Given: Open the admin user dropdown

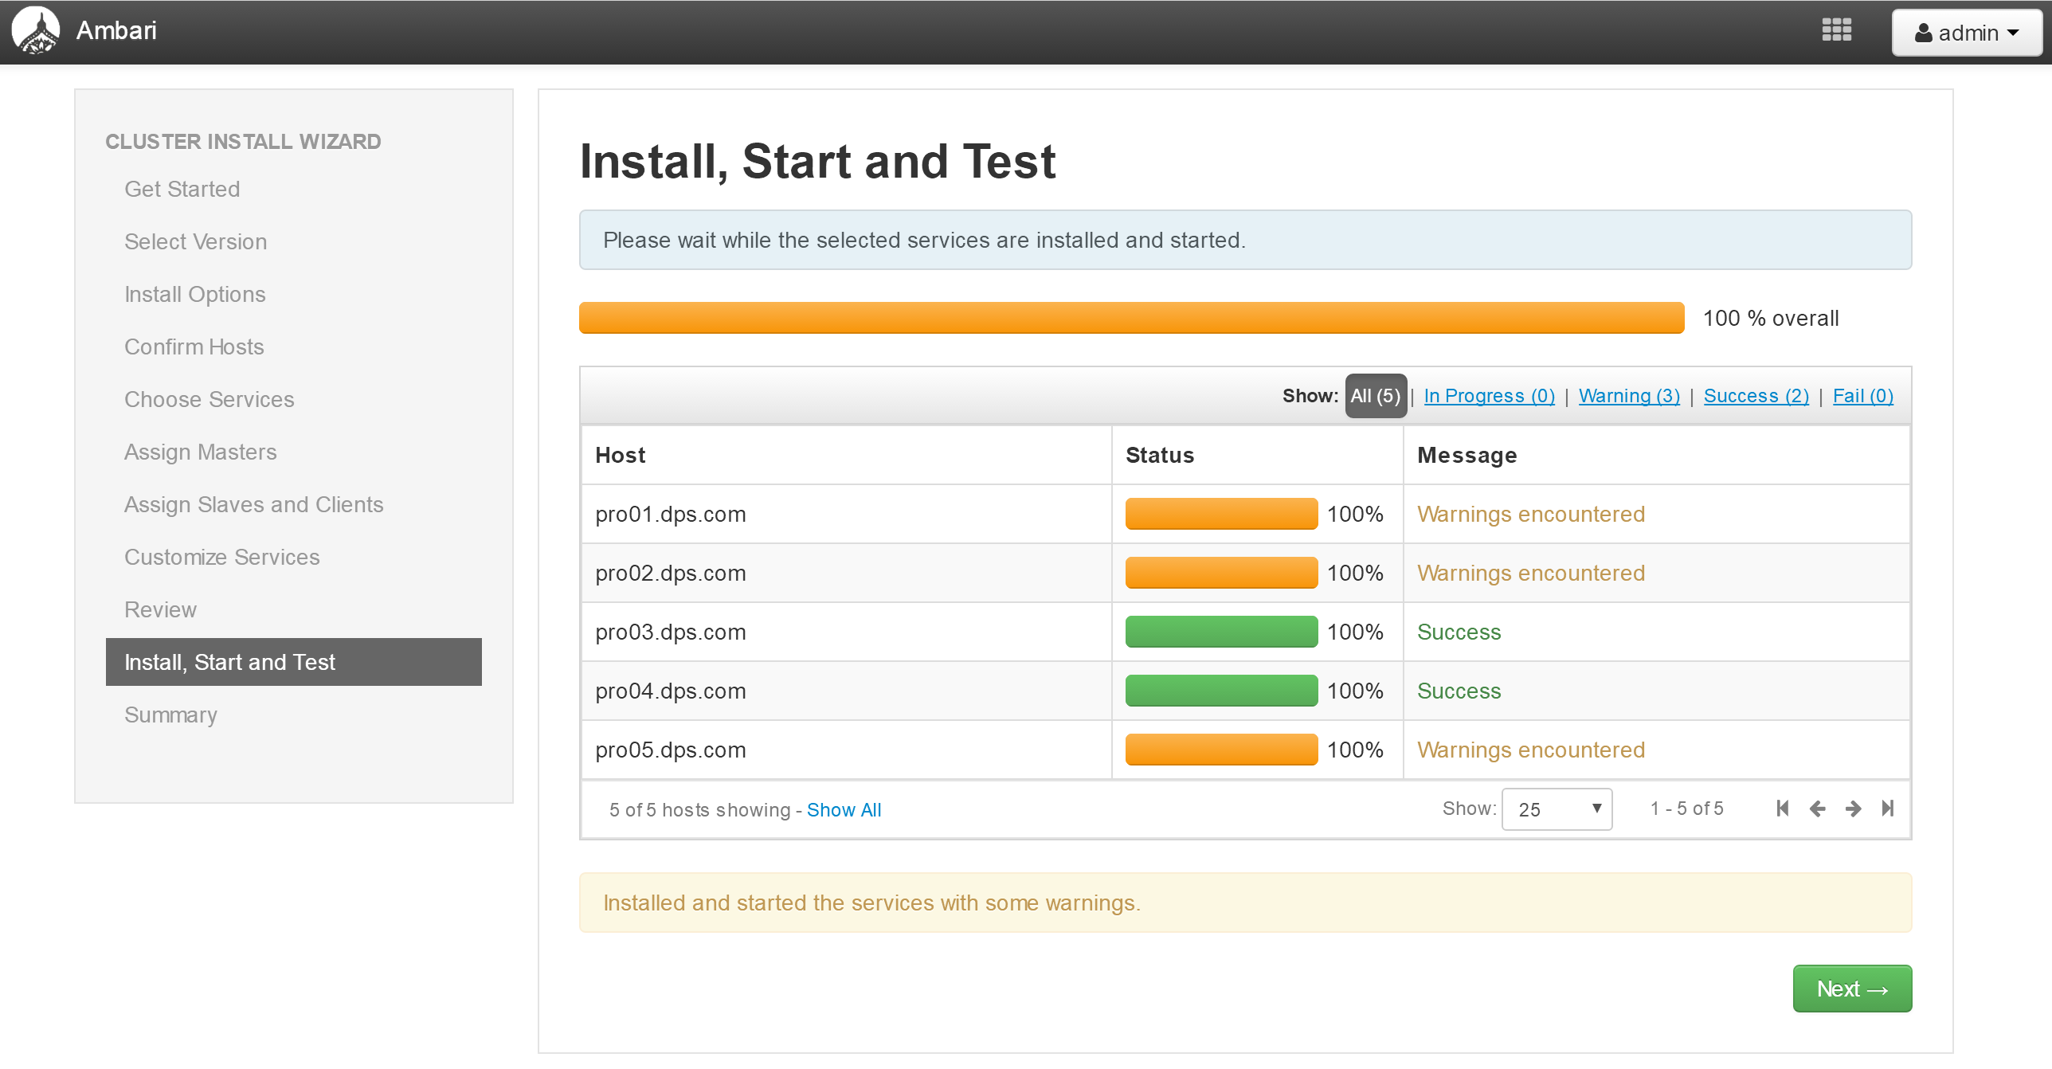Looking at the screenshot, I should pos(1966,33).
